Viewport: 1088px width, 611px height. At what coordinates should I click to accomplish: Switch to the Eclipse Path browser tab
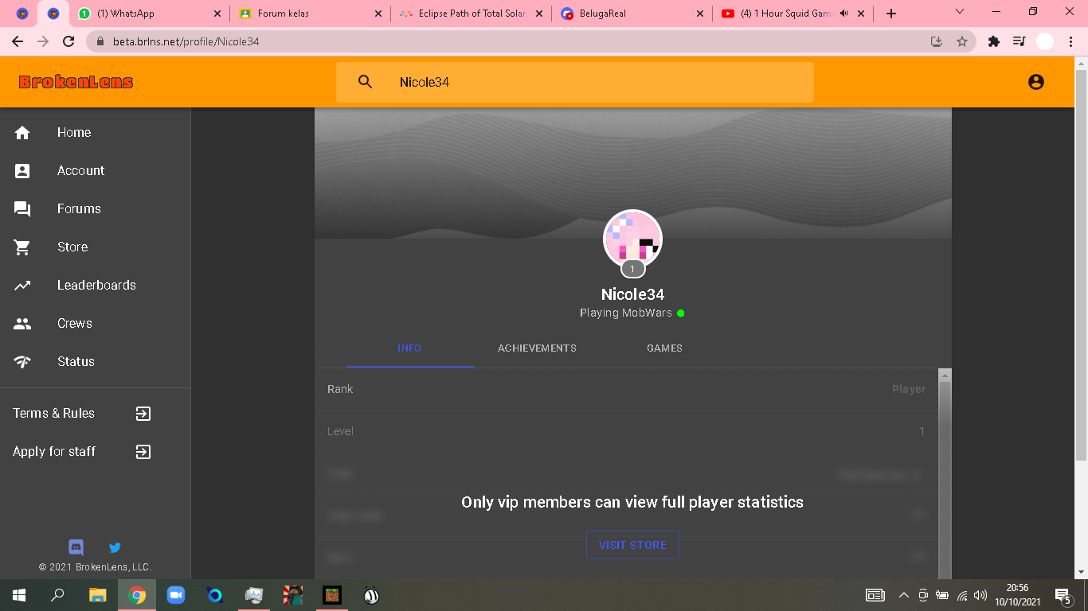point(472,14)
